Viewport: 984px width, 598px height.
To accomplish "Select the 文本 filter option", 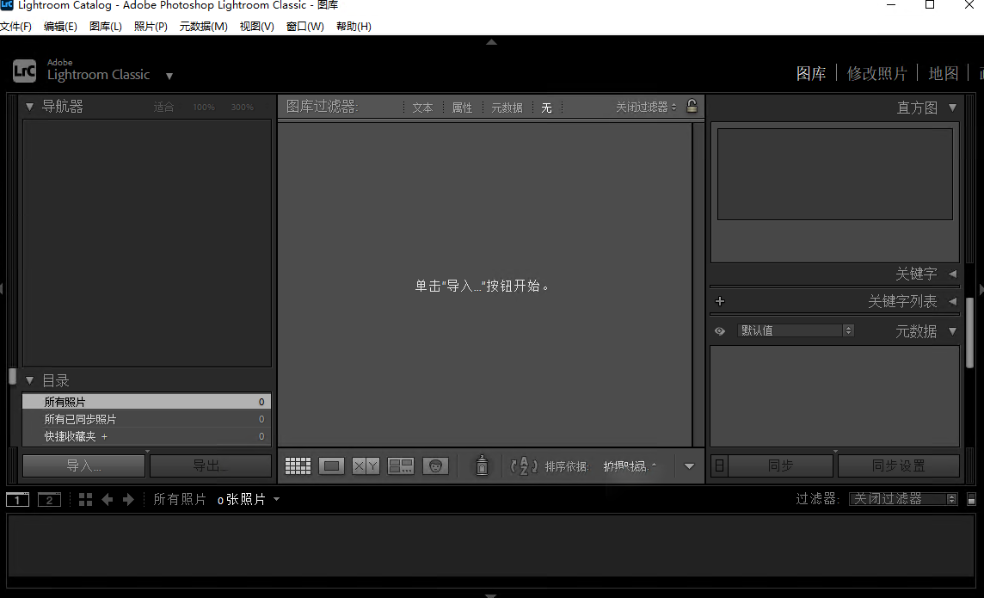I will [422, 108].
